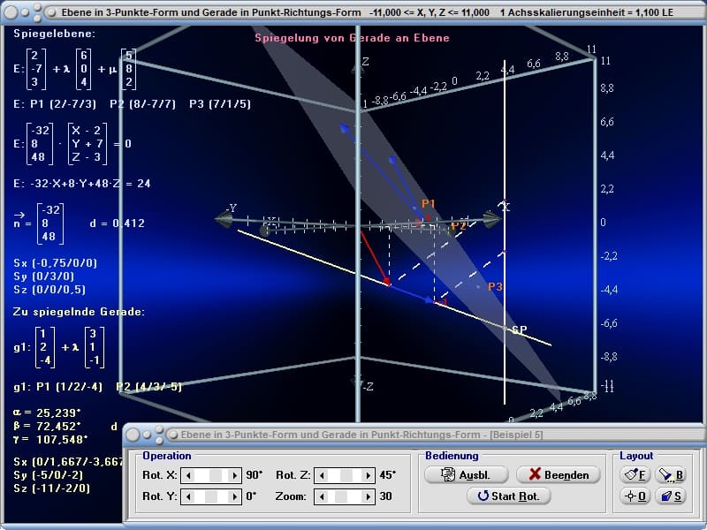Click the 'Bedienung' group label
The image size is (707, 530).
[x=452, y=456]
